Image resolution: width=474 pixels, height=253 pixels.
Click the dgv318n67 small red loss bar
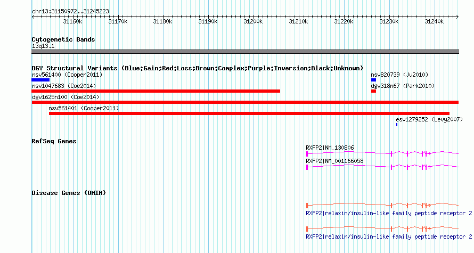[374, 91]
